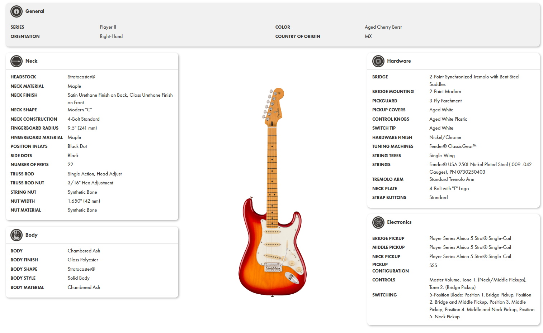543x333 pixels.
Task: Select 'Gloss Polyester' body finish value
Action: coord(83,260)
